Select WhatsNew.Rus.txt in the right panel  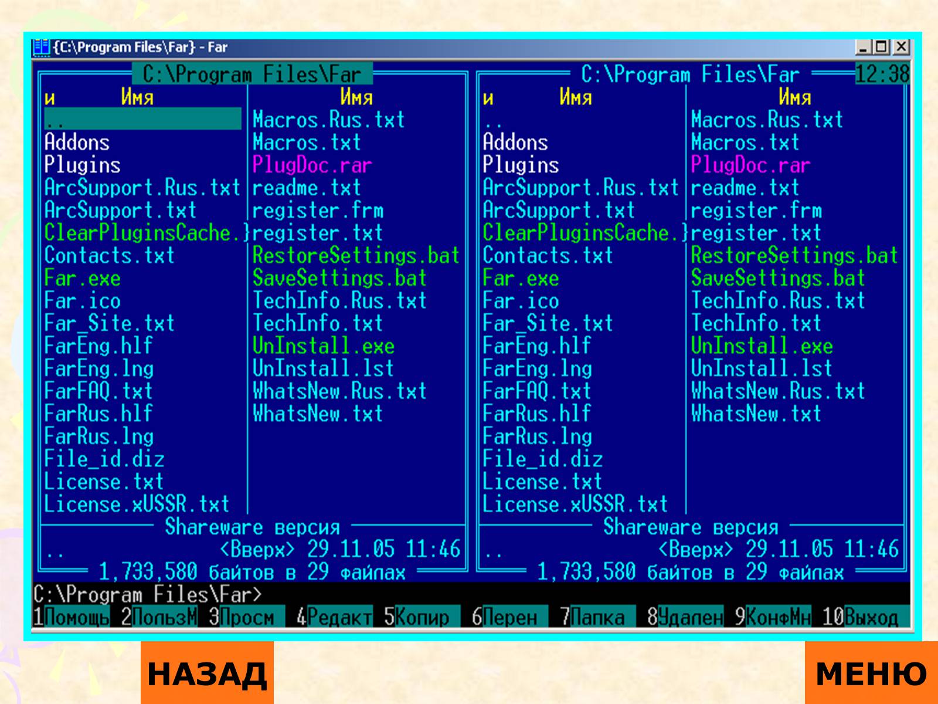(778, 391)
